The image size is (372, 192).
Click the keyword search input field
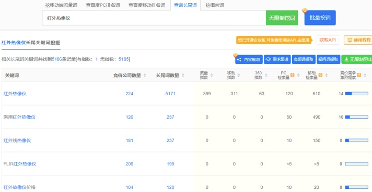(154, 18)
